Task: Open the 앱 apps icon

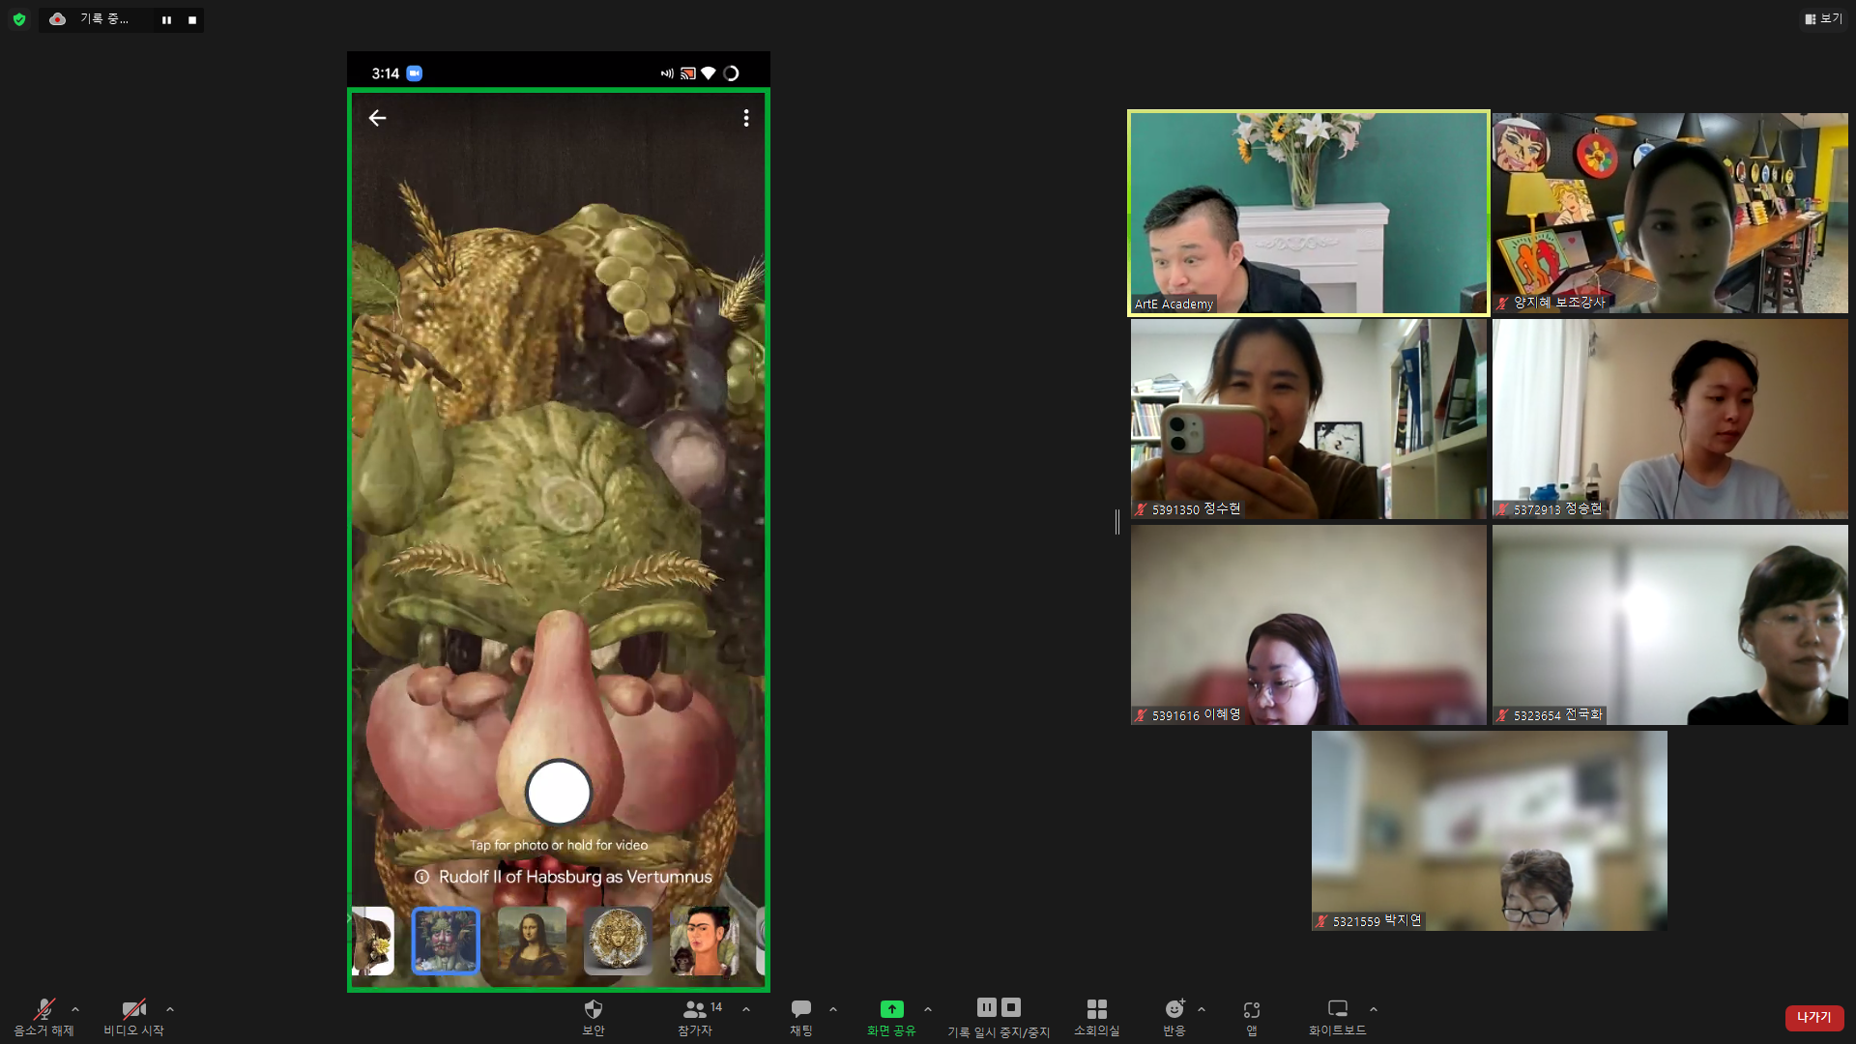Action: [x=1252, y=1010]
